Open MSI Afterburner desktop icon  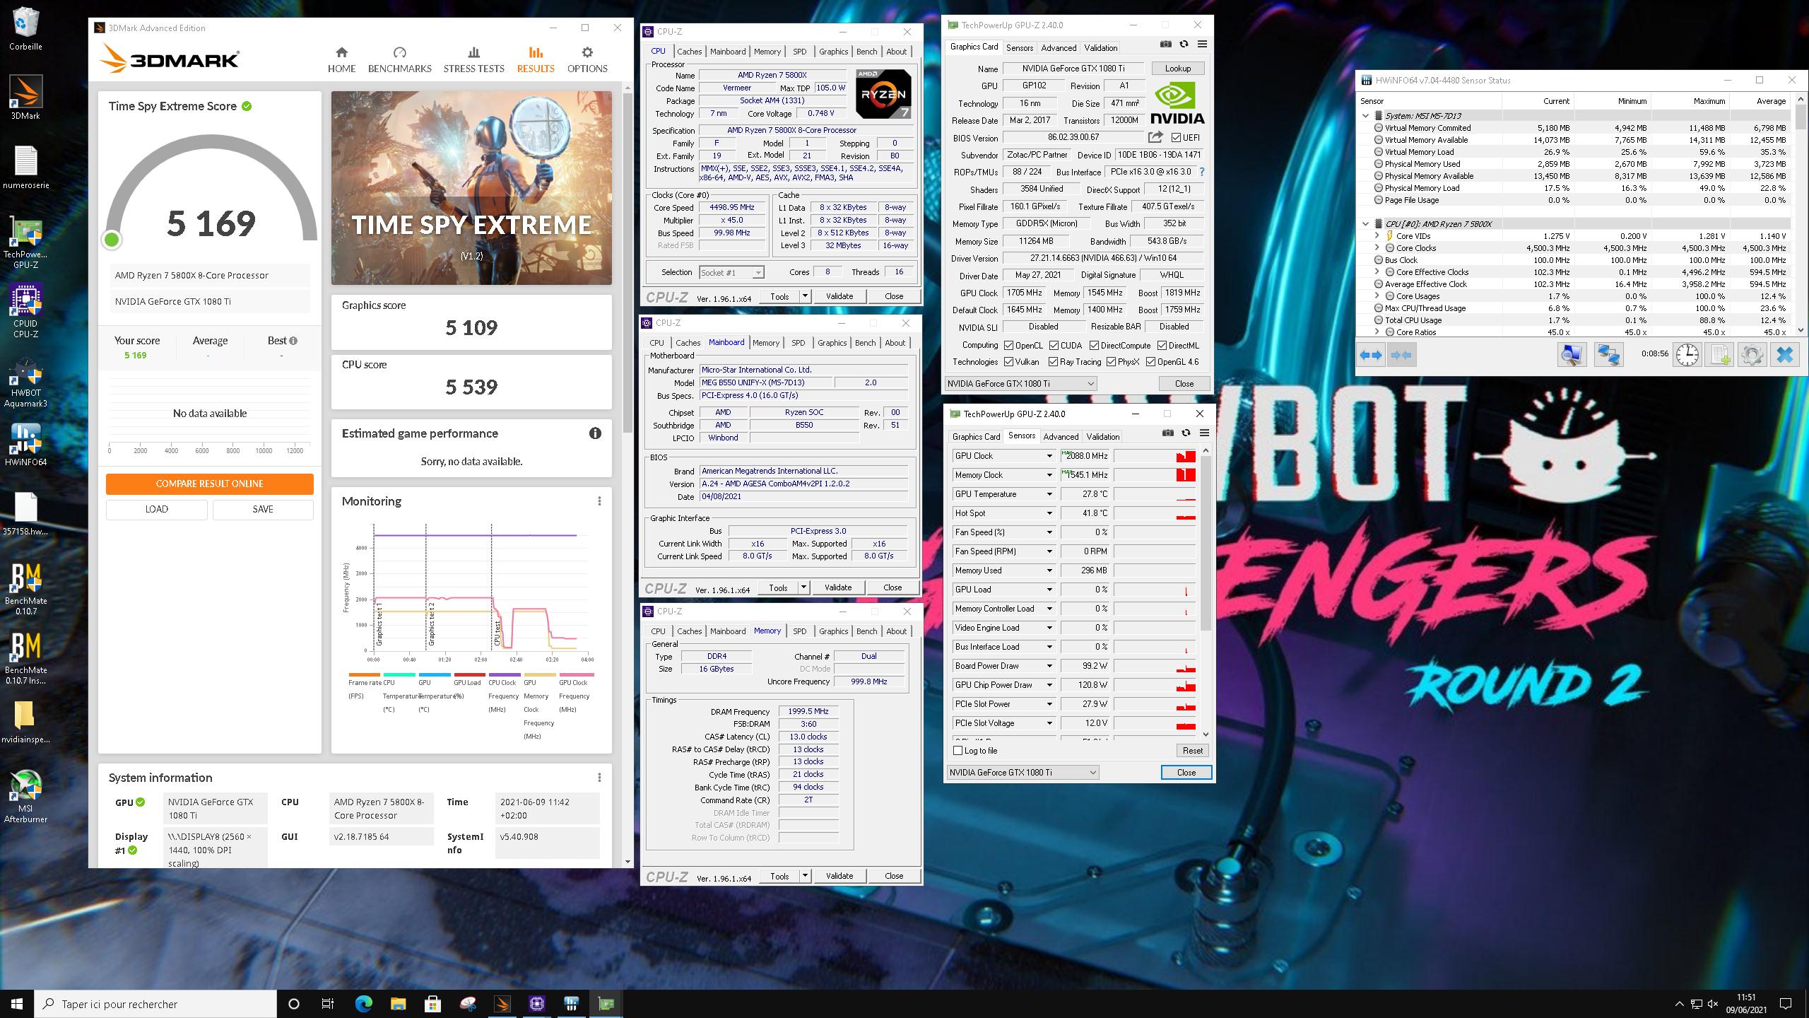[25, 796]
